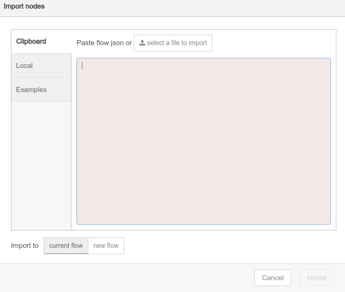This screenshot has height=292, width=345.
Task: Click the 'Import nodes' dialog title
Action: [24, 6]
